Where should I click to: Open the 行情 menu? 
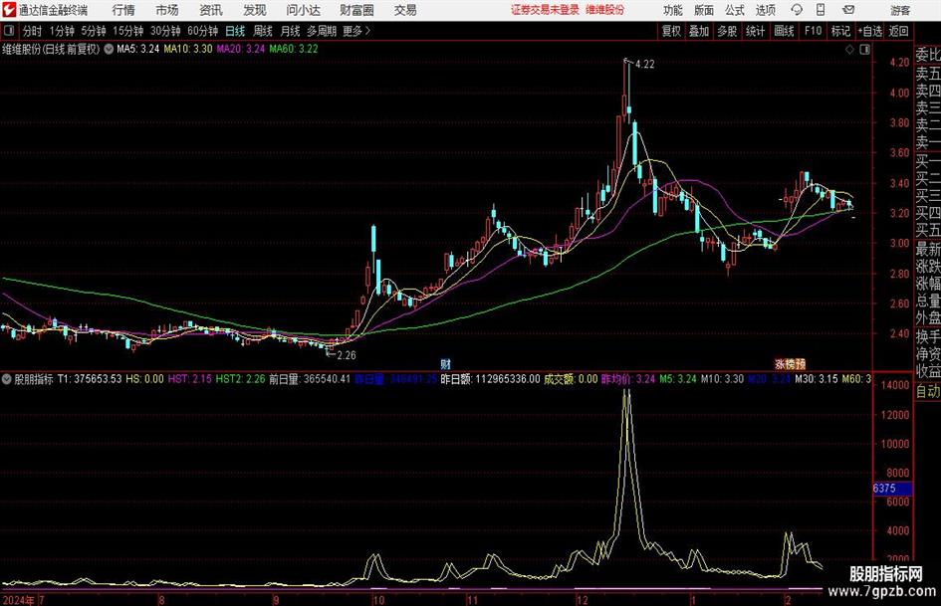click(x=123, y=10)
